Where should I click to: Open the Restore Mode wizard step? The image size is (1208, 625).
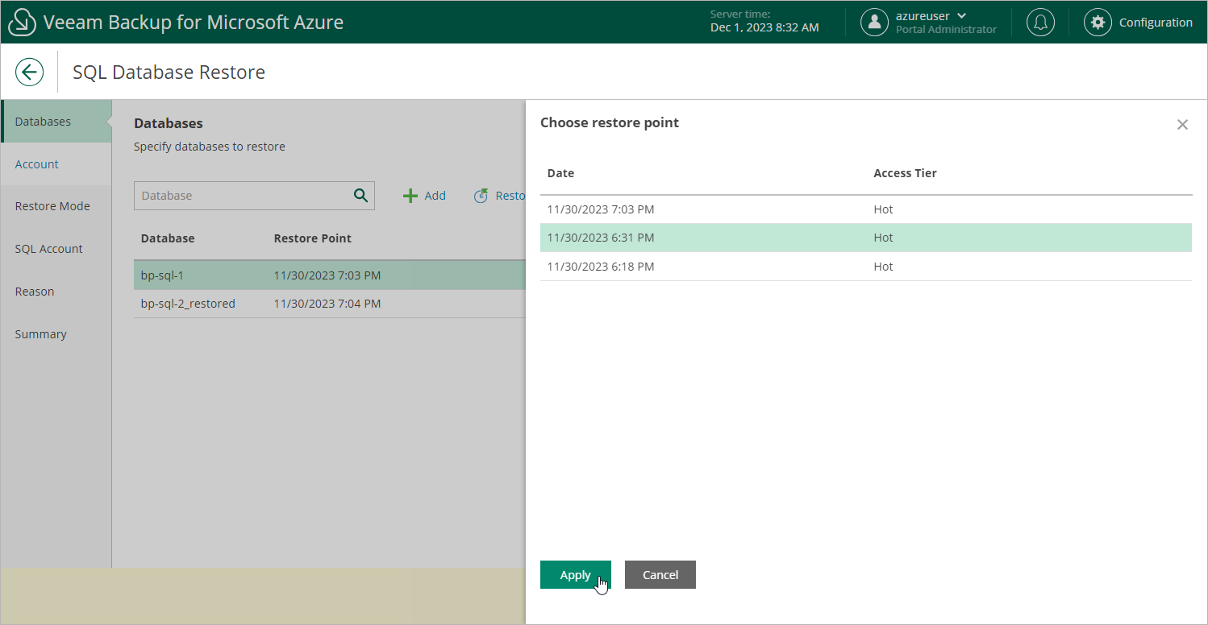coord(56,206)
